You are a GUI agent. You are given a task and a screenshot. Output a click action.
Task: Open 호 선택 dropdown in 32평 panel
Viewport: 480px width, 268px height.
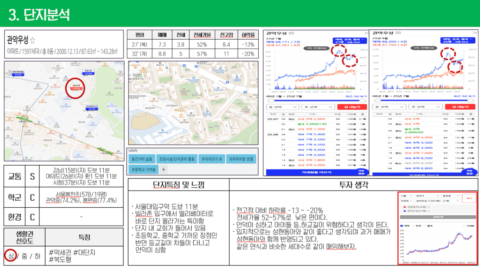[x=425, y=107]
